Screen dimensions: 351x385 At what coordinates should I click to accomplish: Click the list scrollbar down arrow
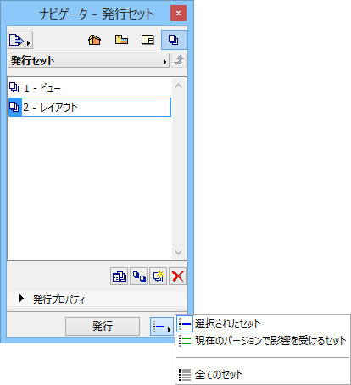tap(178, 252)
